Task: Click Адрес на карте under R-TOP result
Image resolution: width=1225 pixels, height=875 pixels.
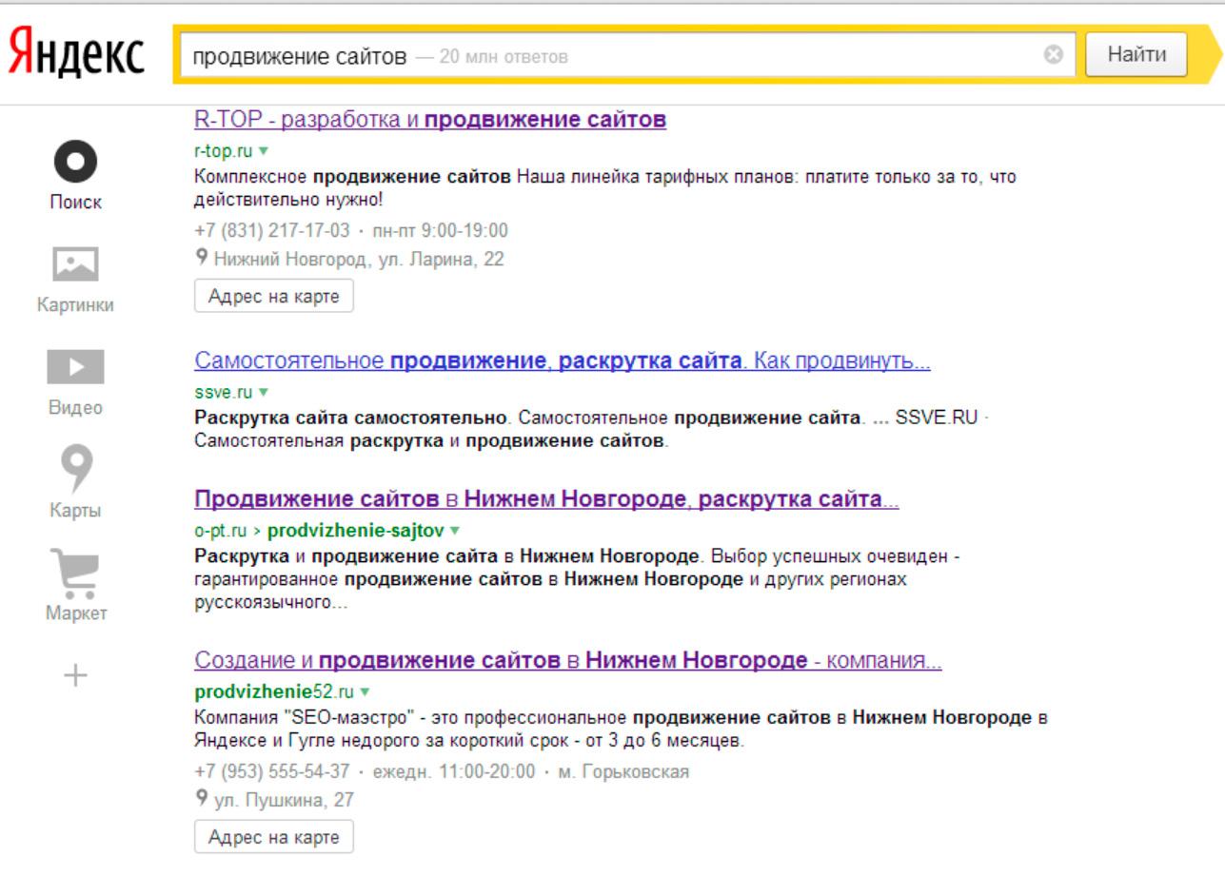Action: point(273,296)
